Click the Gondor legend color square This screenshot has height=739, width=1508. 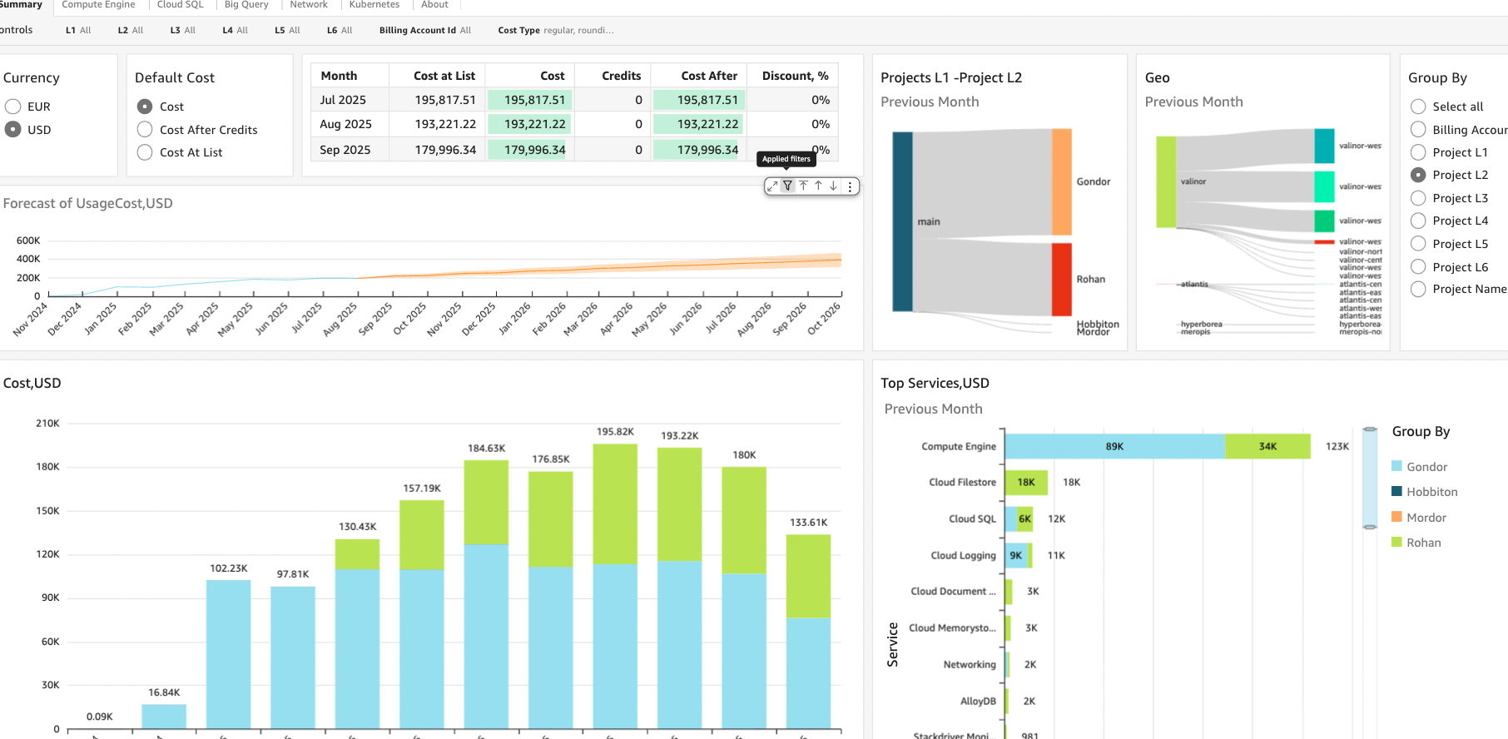[x=1397, y=466]
